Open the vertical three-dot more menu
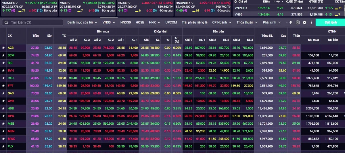Image resolution: width=345 pixels, height=155 pixels. [311, 22]
